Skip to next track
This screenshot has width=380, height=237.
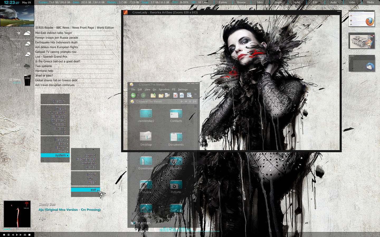[x=21, y=235]
